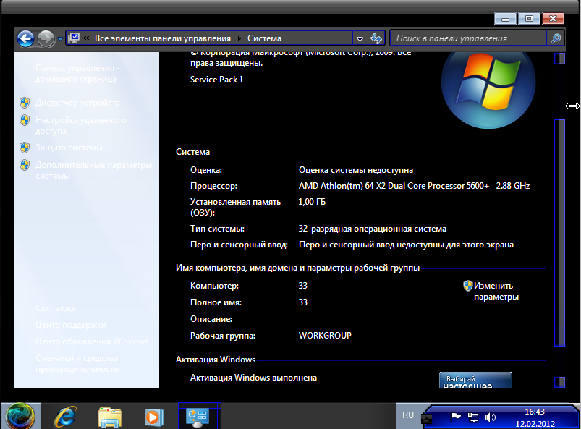Open the 'Все элементы панели управления' breadcrumb
581x429 pixels.
pos(163,38)
